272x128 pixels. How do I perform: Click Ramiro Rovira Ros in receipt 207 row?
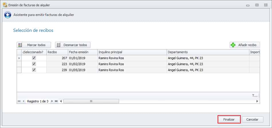point(132,58)
